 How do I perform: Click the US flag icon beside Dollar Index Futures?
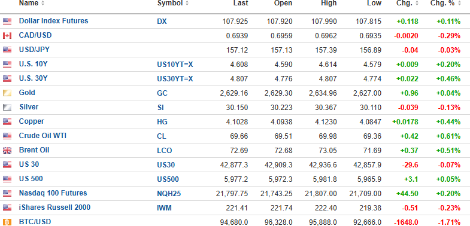7,22
